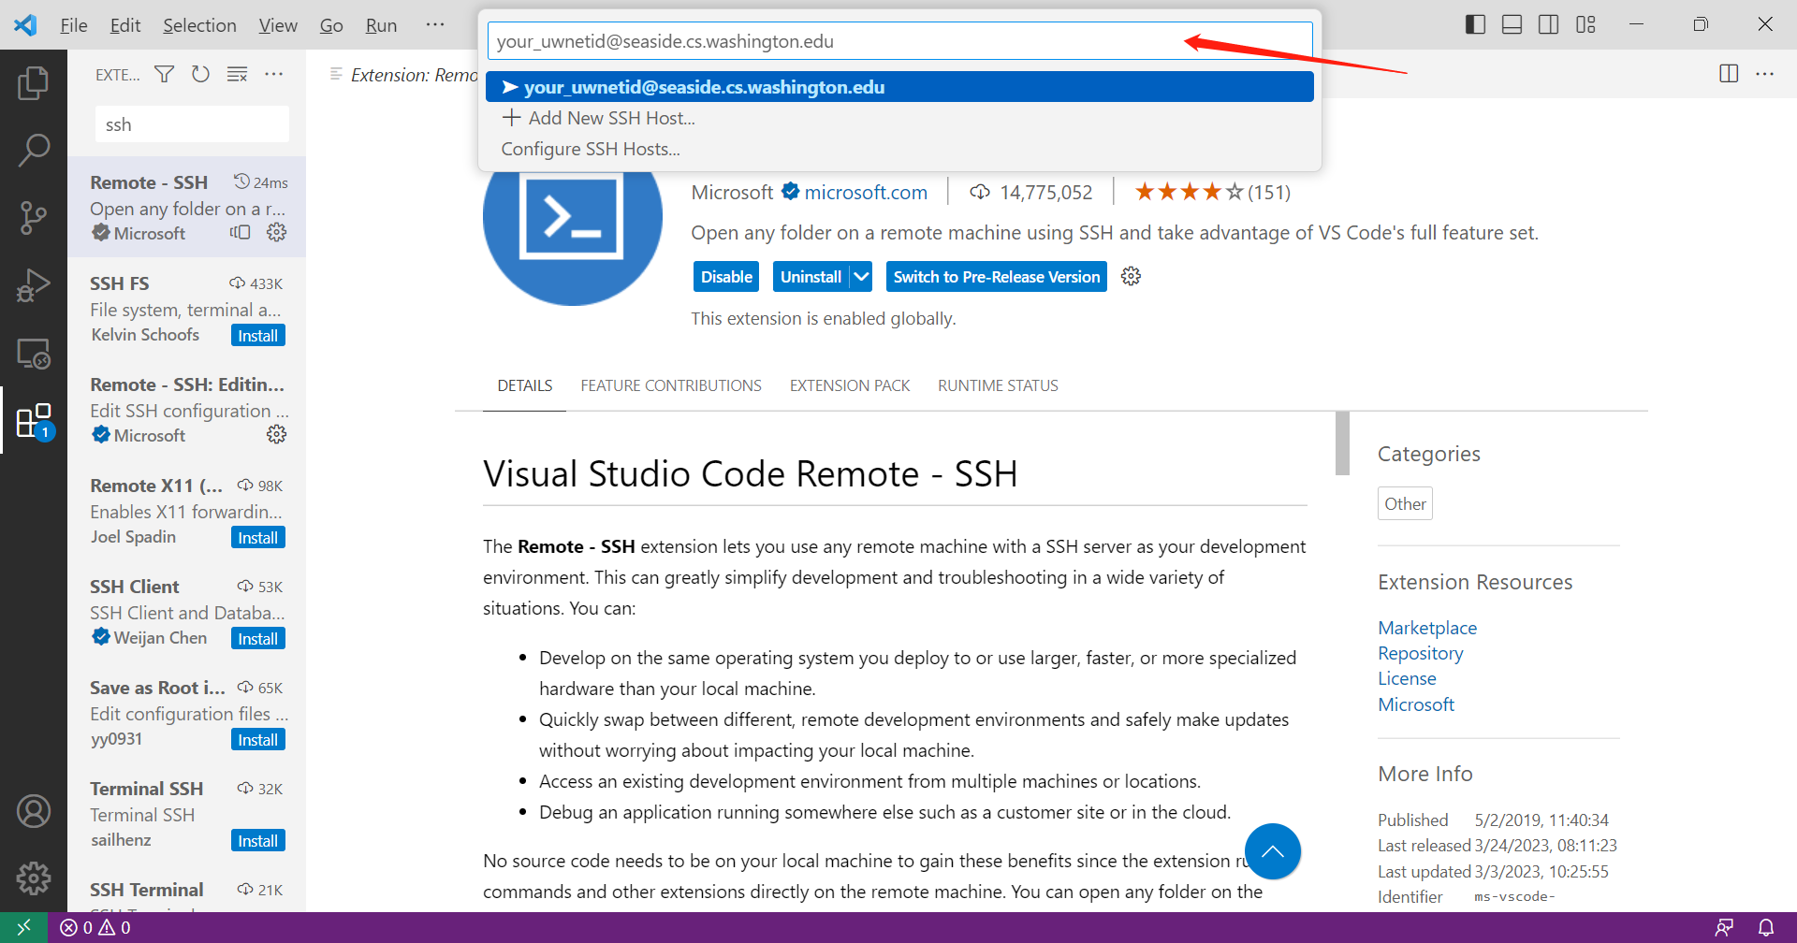
Task: Click gear for Remote - SSH: Editing extension
Action: (277, 434)
